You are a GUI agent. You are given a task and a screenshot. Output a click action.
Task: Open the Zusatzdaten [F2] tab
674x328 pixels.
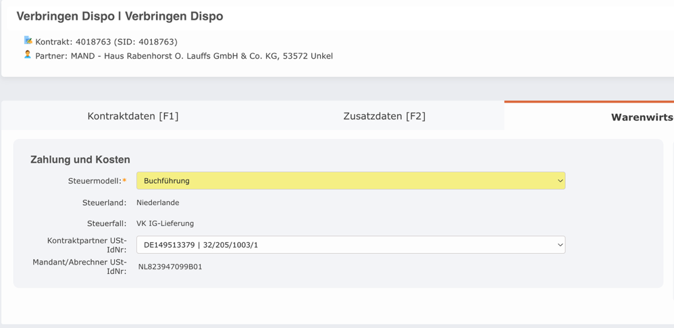(x=384, y=116)
